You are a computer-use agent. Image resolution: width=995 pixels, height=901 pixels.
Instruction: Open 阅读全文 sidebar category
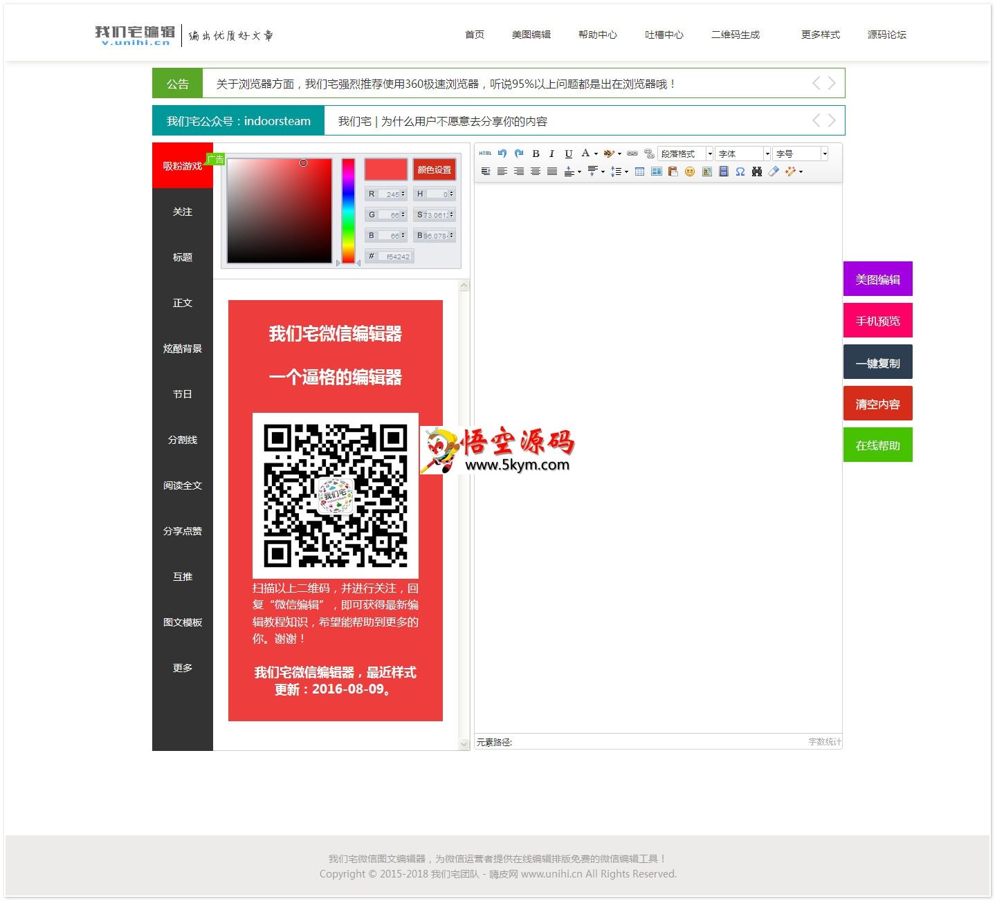point(183,485)
